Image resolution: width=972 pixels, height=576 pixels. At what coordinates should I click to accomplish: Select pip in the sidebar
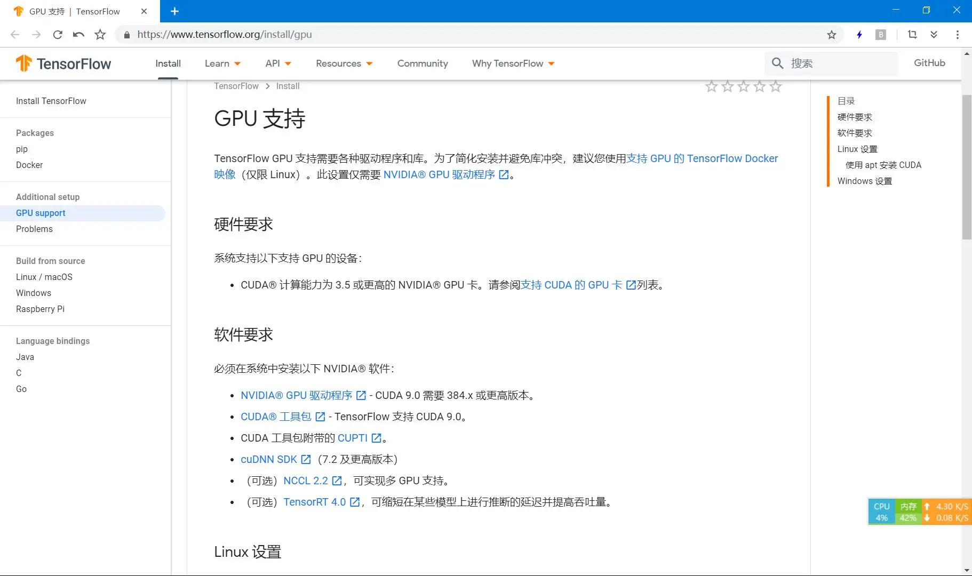click(x=22, y=149)
